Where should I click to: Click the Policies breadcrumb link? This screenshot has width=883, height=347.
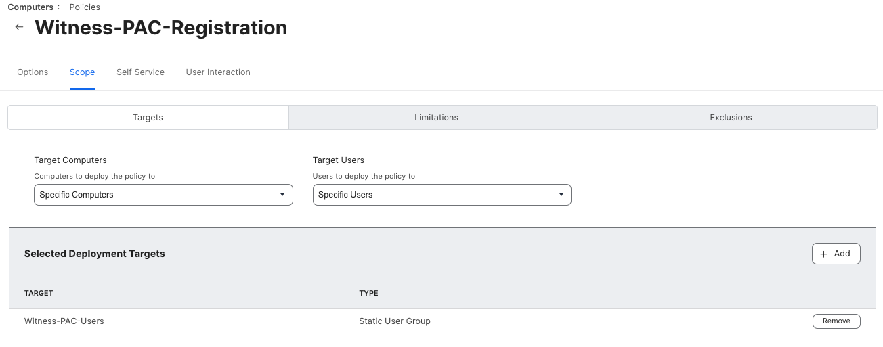click(x=85, y=7)
